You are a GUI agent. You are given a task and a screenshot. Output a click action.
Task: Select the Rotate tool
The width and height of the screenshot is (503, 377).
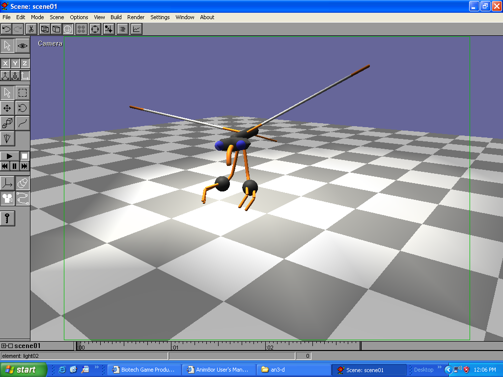[23, 108]
